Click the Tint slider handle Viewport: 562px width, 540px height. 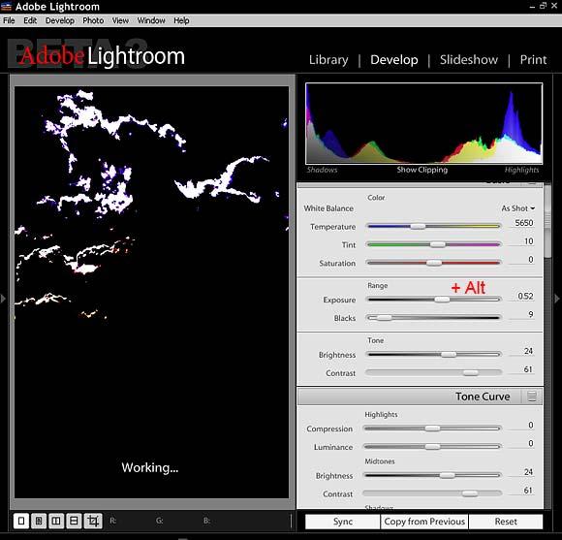click(438, 244)
